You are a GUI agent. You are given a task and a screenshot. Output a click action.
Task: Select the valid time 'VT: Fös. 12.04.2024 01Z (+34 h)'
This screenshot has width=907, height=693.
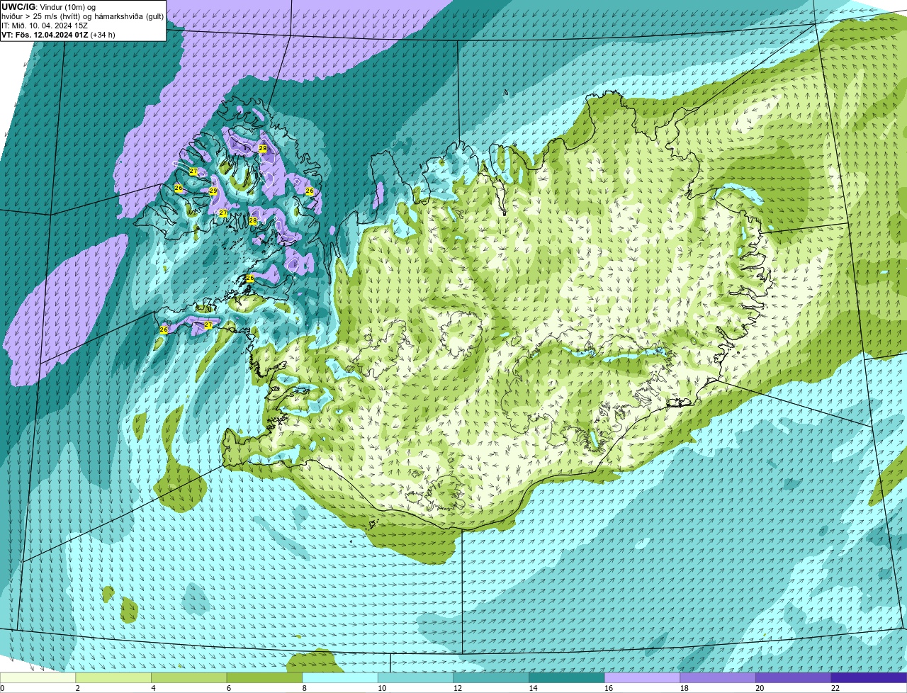pyautogui.click(x=58, y=34)
